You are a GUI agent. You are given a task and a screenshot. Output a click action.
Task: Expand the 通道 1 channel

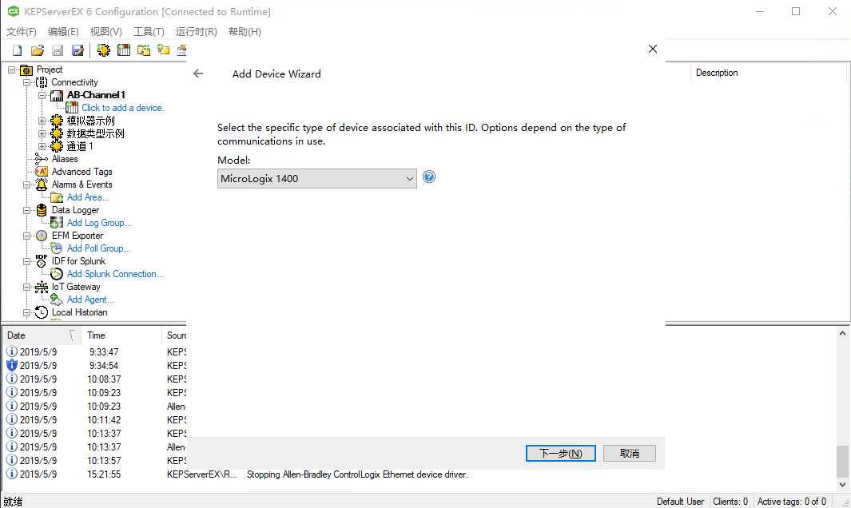42,146
